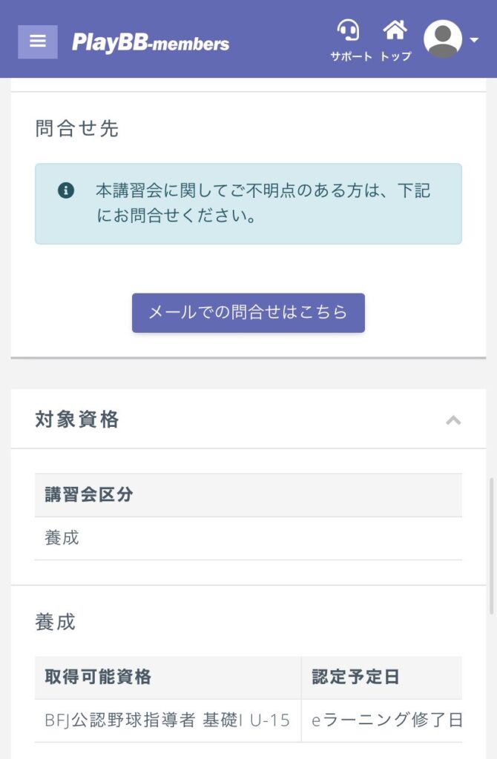Open the hamburger menu
This screenshot has width=497, height=759.
[38, 42]
